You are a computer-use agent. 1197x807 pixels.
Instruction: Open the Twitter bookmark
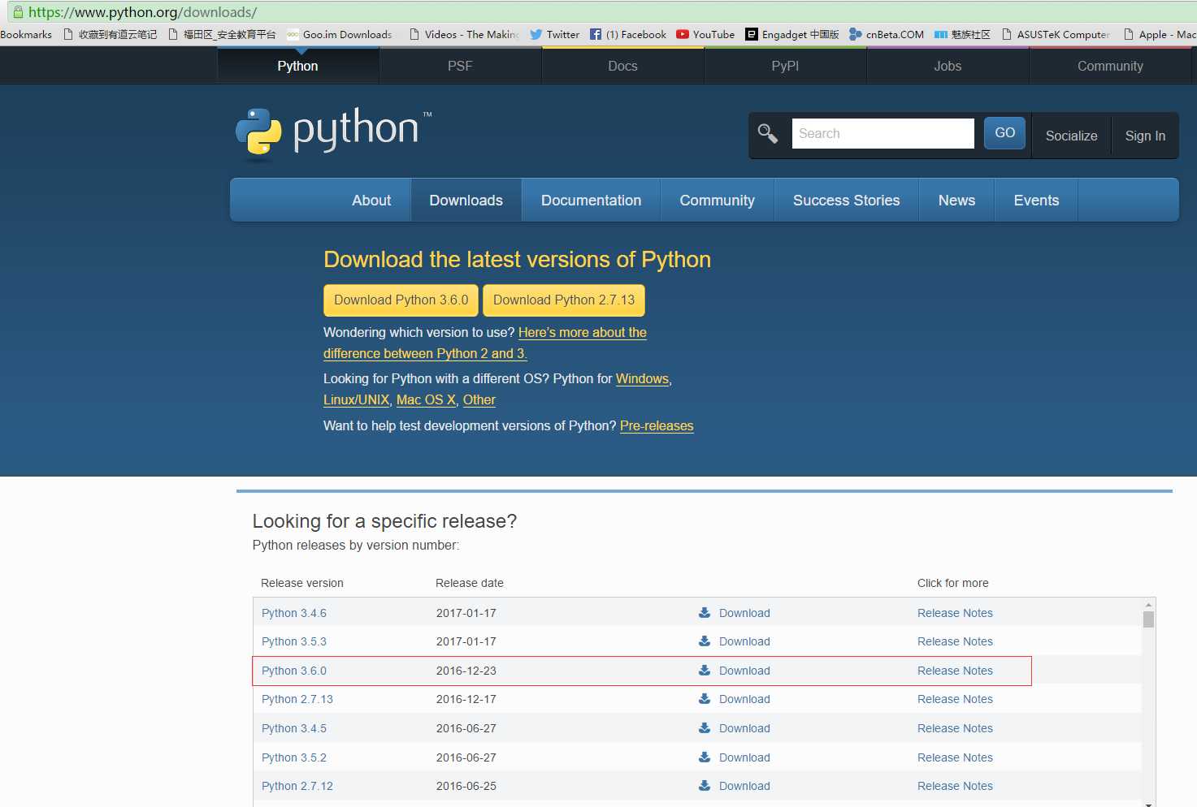tap(554, 34)
